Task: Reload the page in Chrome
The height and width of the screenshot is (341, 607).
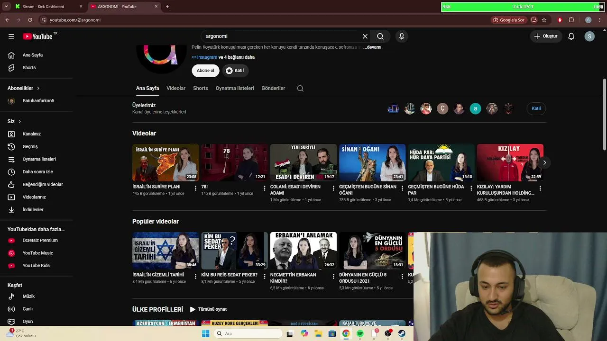Action: 30,20
